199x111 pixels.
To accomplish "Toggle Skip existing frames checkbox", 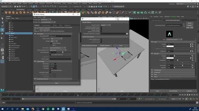I will pyautogui.click(x=50, y=71).
